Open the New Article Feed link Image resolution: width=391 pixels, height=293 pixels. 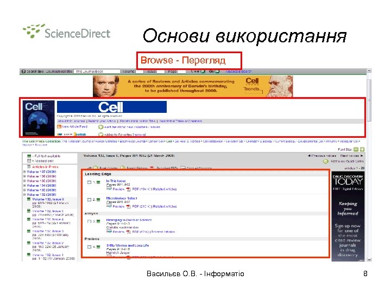pyautogui.click(x=74, y=127)
